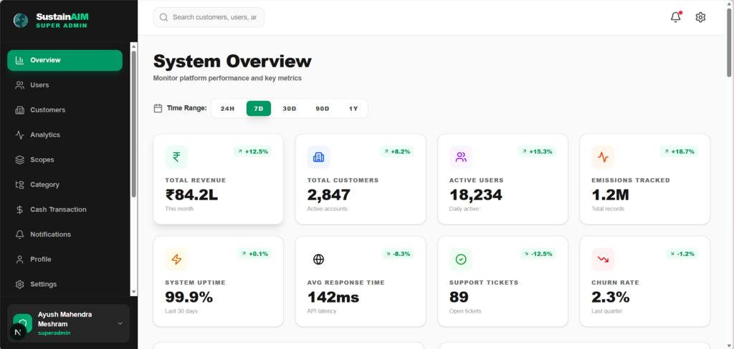Go to Notifications in sidebar
The height and width of the screenshot is (349, 734).
pyautogui.click(x=65, y=235)
